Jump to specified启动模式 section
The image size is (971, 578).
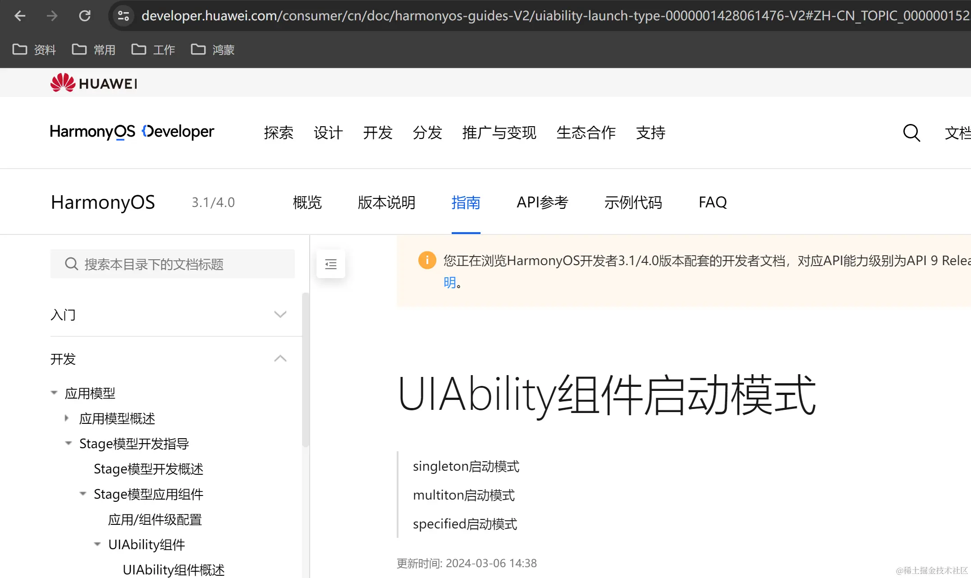(465, 524)
